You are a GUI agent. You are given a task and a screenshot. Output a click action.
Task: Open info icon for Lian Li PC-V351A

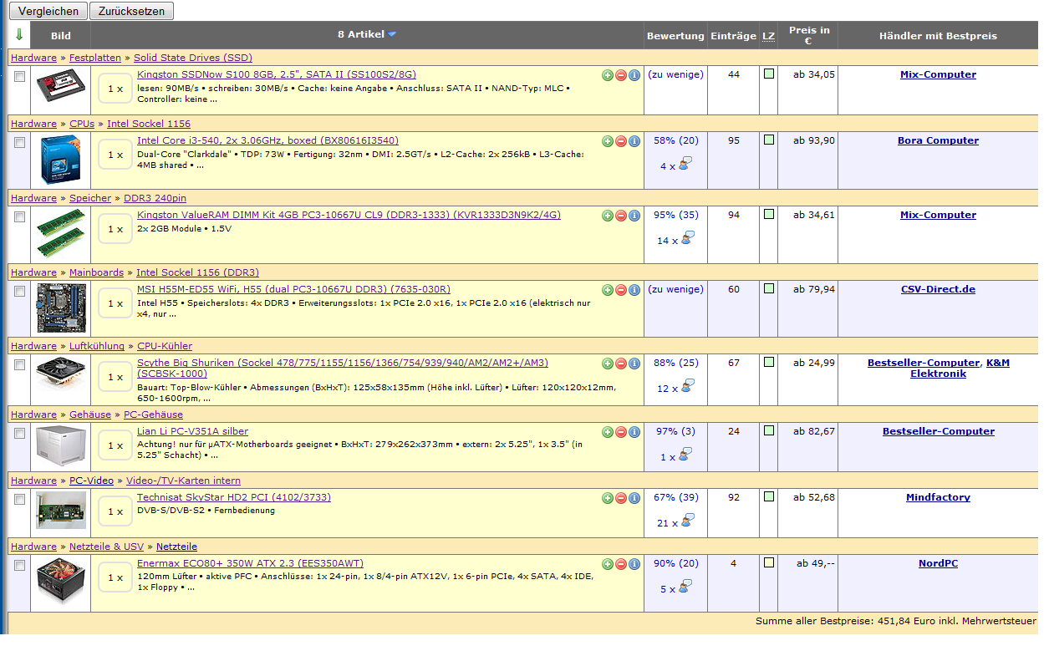point(634,432)
